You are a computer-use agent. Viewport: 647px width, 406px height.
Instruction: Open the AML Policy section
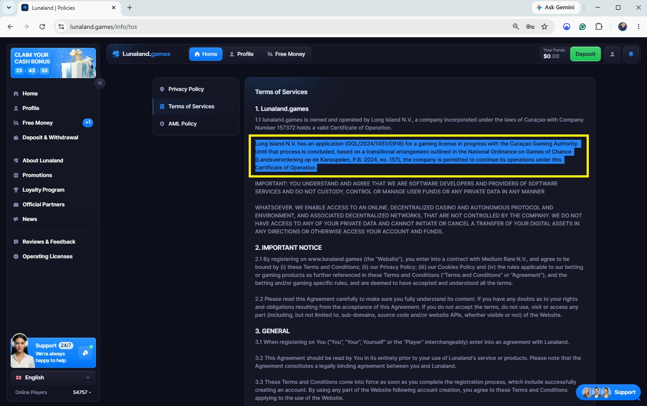tap(195, 124)
